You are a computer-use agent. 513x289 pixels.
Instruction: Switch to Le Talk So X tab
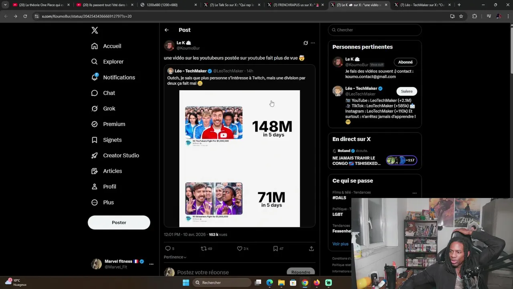[232, 5]
